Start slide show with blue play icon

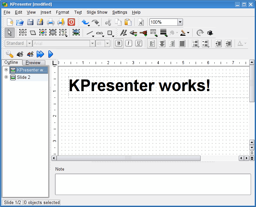pos(51,54)
